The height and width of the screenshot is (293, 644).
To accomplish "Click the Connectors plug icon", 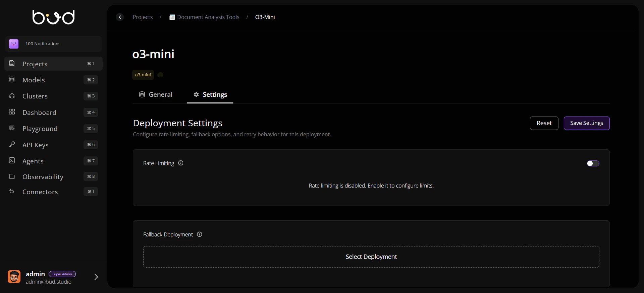I will 12,192.
